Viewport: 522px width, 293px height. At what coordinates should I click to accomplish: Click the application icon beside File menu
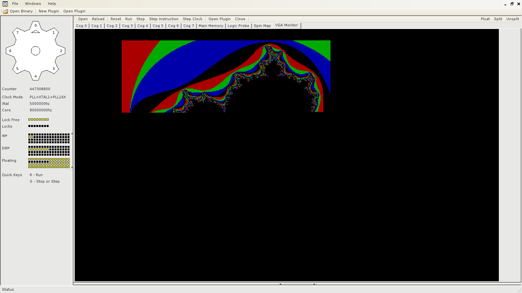click(x=5, y=4)
